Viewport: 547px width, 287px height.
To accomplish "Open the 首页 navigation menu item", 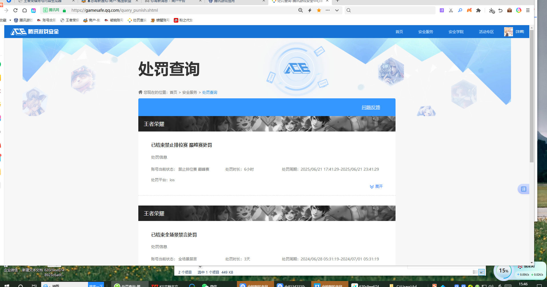I will [399, 32].
